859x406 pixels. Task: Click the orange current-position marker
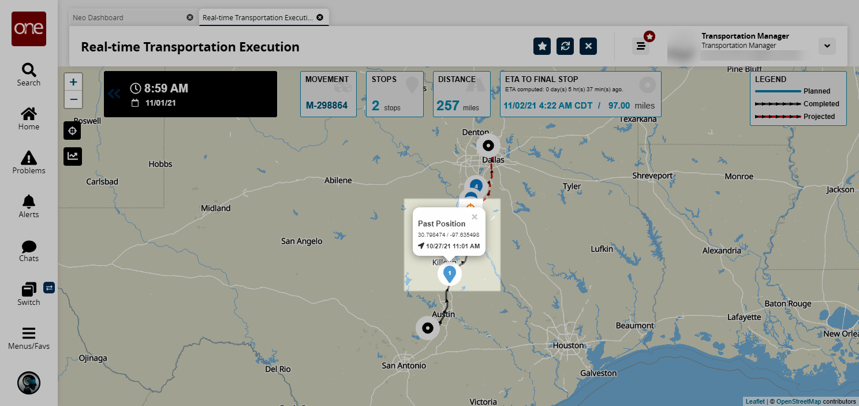[x=470, y=207]
